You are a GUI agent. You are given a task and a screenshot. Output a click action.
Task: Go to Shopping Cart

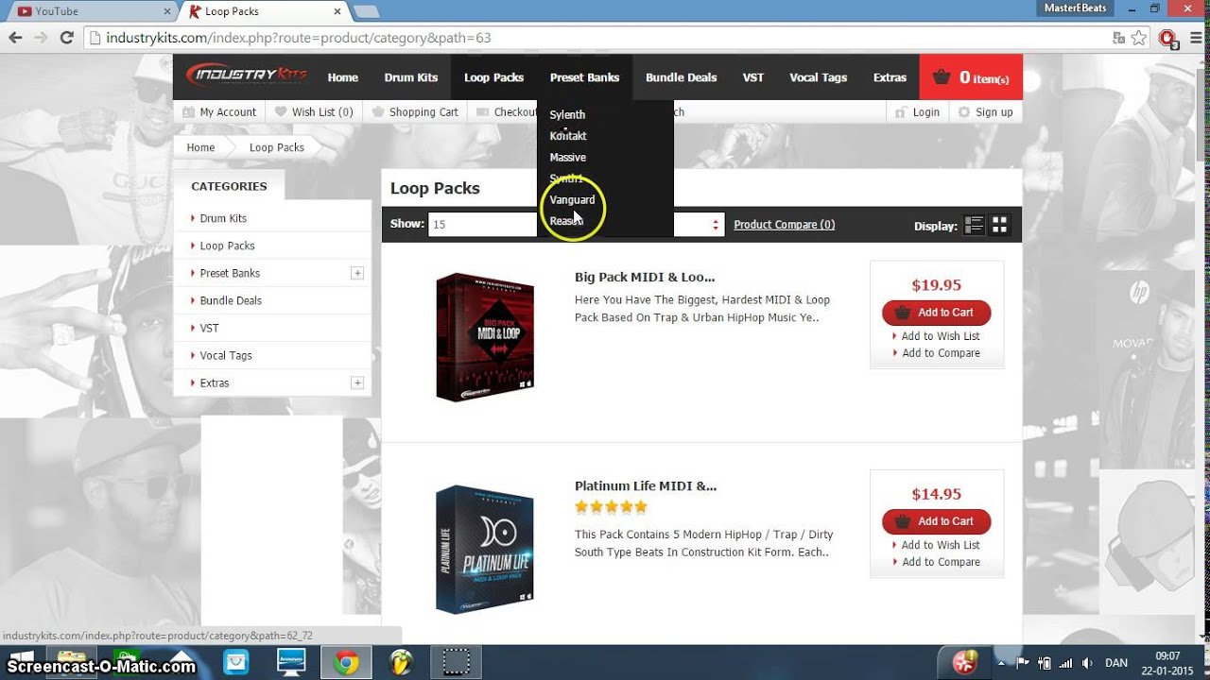pyautogui.click(x=415, y=111)
